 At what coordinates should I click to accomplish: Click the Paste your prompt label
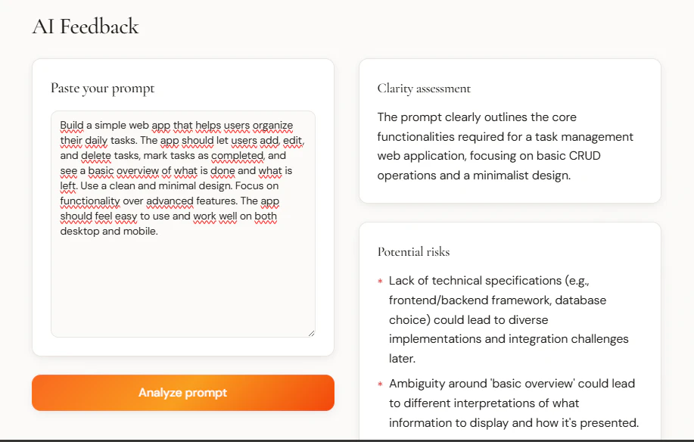pos(102,88)
